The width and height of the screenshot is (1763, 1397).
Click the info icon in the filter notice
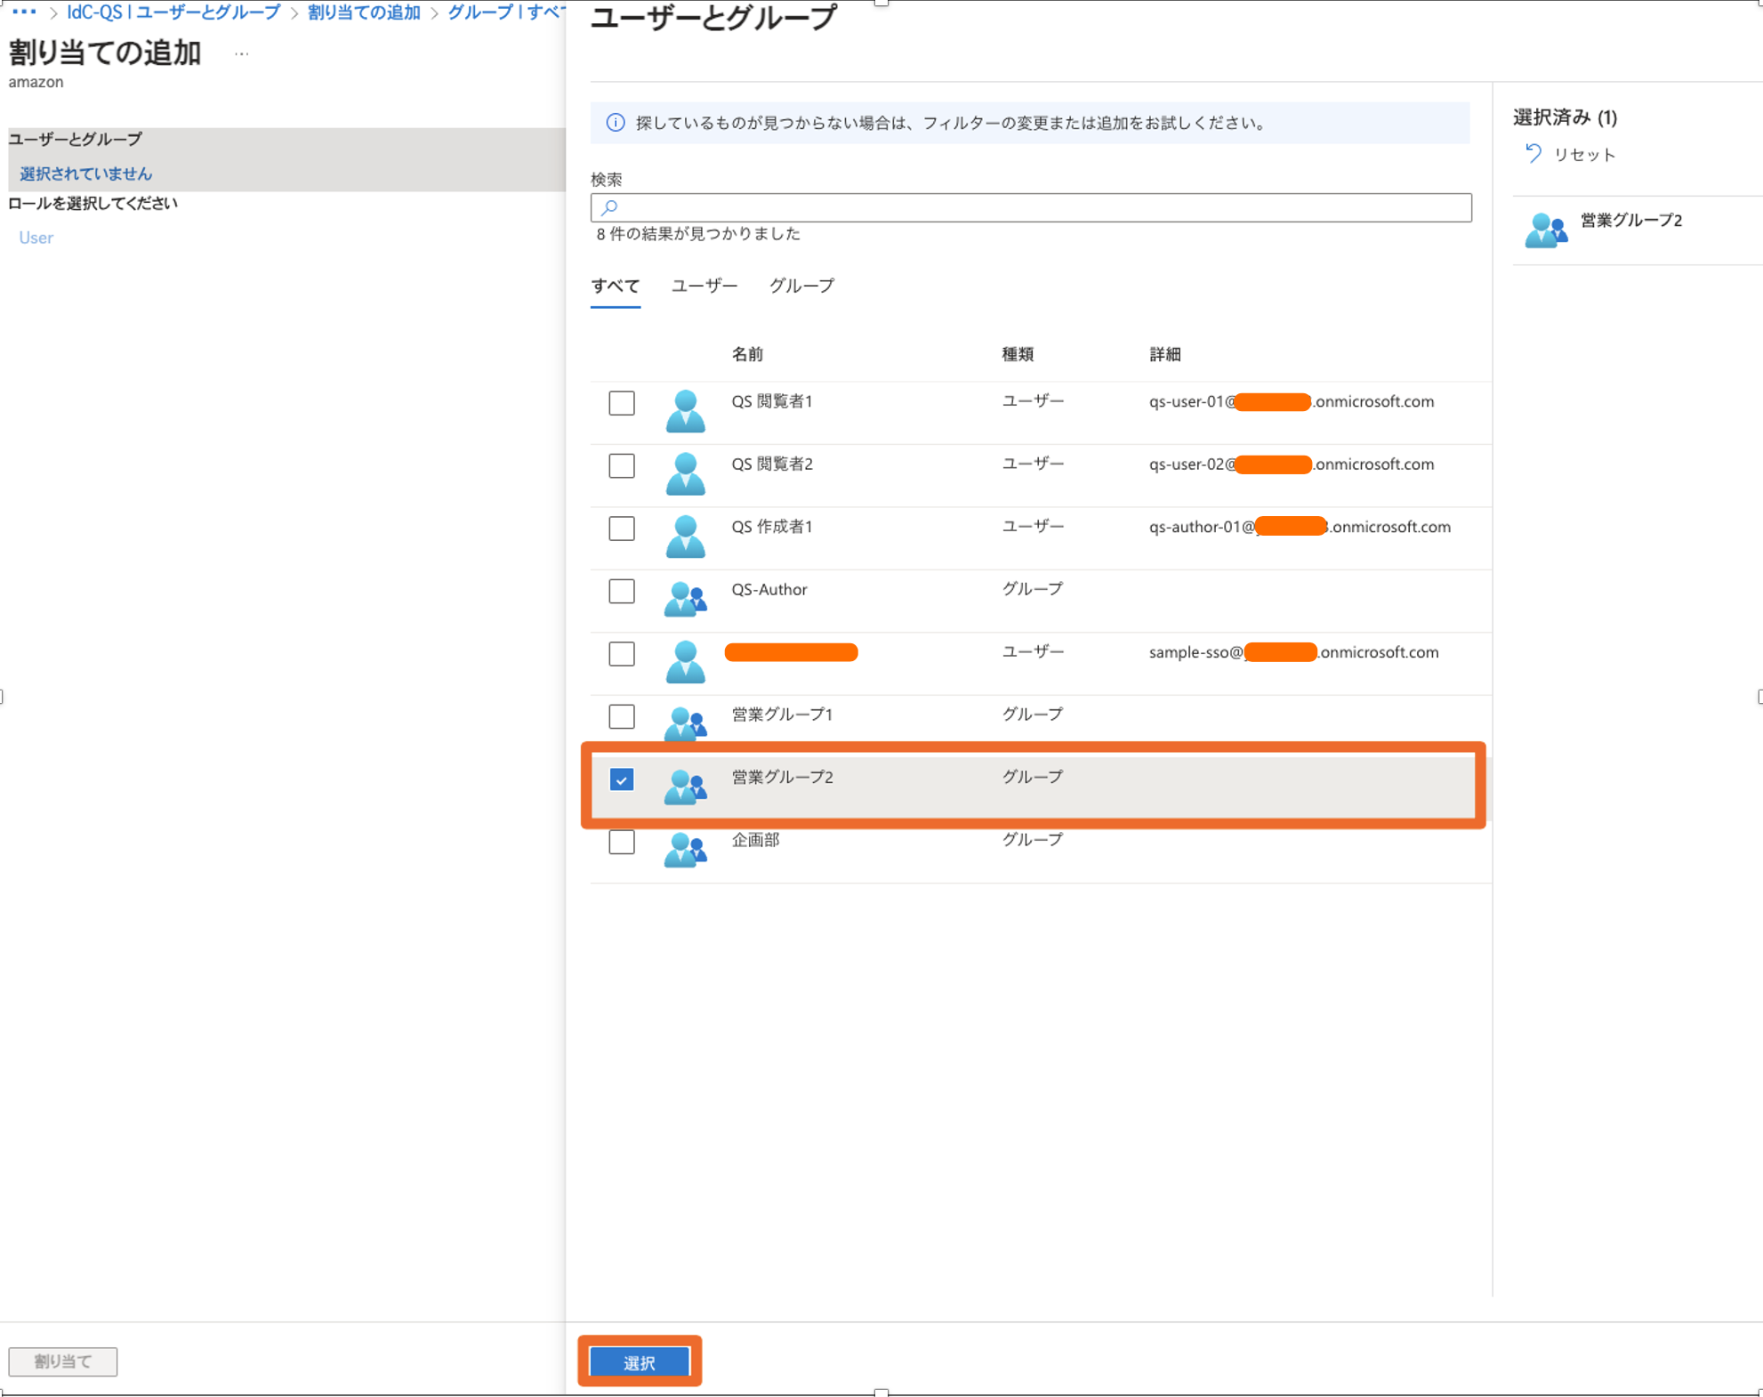(x=615, y=123)
